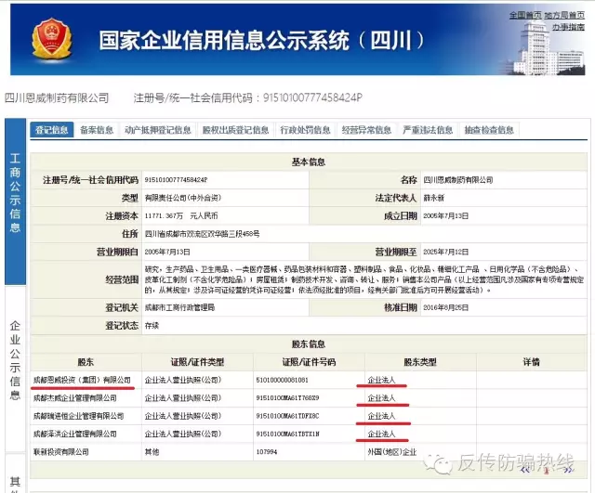
Task: Click the 其他 certificate type cell
Action: (197, 452)
